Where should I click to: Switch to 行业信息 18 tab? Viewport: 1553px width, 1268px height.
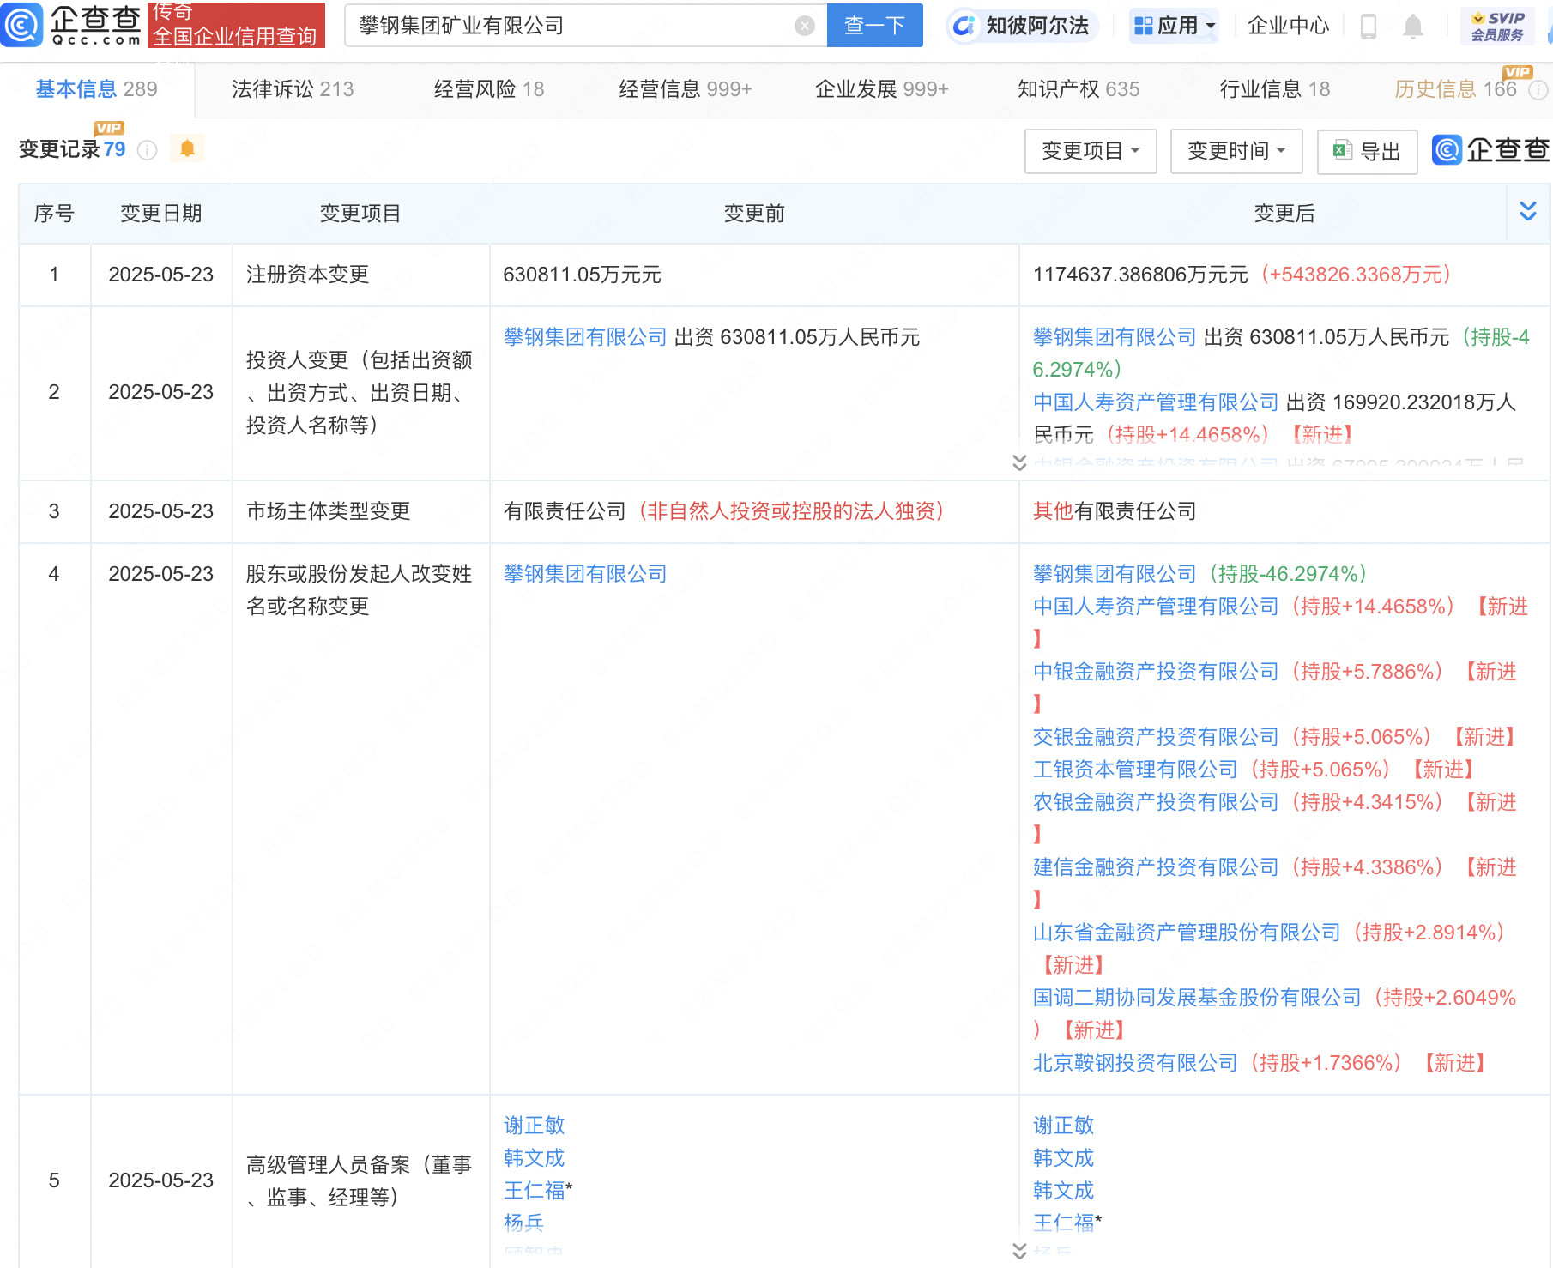1275,89
